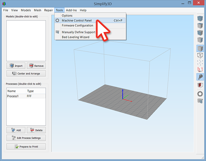Select Machine Control Panel menu entry
This screenshot has height=161, width=206.
tap(90, 21)
